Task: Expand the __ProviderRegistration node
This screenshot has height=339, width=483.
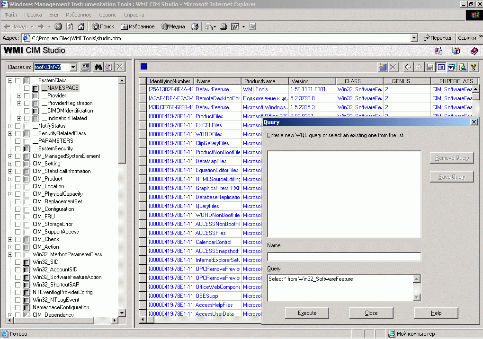Action: pyautogui.click(x=19, y=104)
